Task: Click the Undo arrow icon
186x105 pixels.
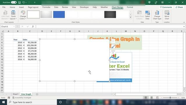Action: tap(24, 2)
